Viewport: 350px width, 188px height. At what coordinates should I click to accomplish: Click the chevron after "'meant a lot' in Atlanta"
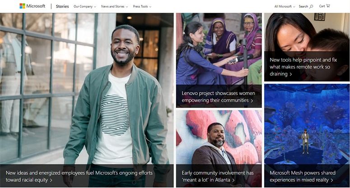point(233,180)
